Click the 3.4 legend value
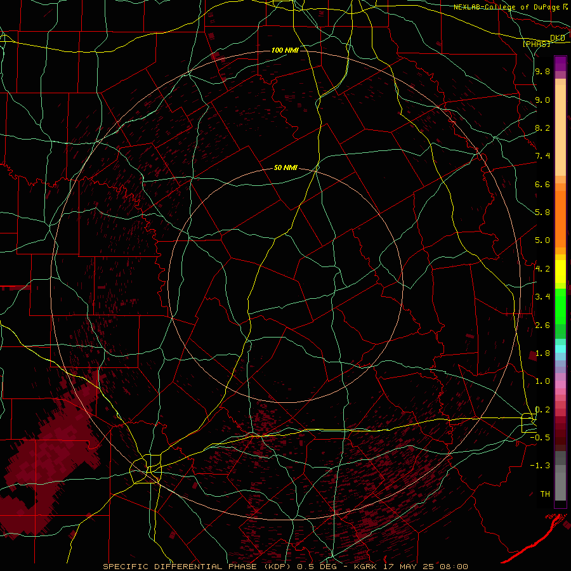The height and width of the screenshot is (571, 571). pos(542,297)
